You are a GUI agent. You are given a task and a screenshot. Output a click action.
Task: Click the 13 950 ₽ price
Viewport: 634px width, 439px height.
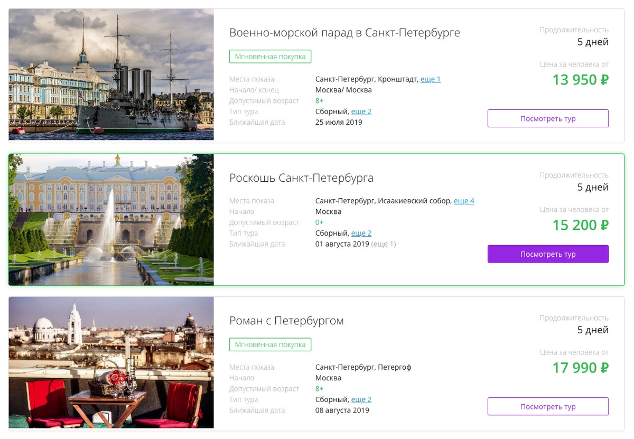pyautogui.click(x=581, y=80)
